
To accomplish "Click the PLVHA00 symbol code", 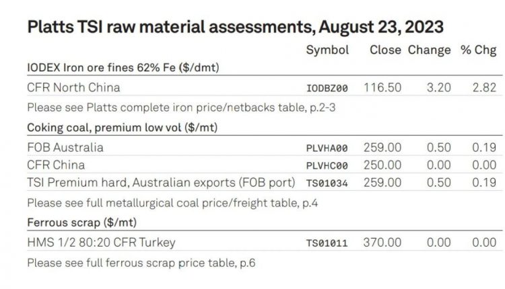I will [327, 148].
